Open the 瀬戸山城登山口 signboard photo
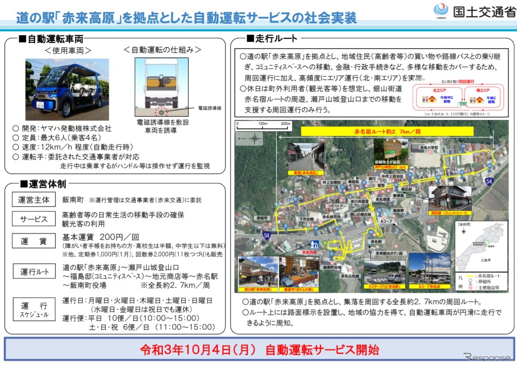This screenshot has height=366, width=517. [x=391, y=154]
